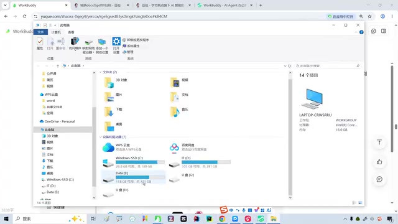This screenshot has width=398, height=224.
Task: Click 系统属性 (System properties) in ribbon
Action: [131, 46]
